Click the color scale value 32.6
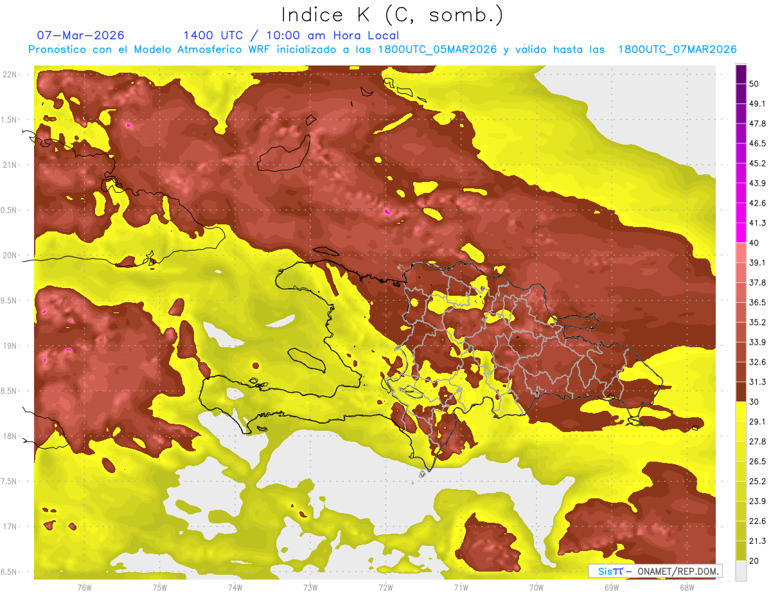Viewport: 771px width, 596px height. (x=758, y=362)
